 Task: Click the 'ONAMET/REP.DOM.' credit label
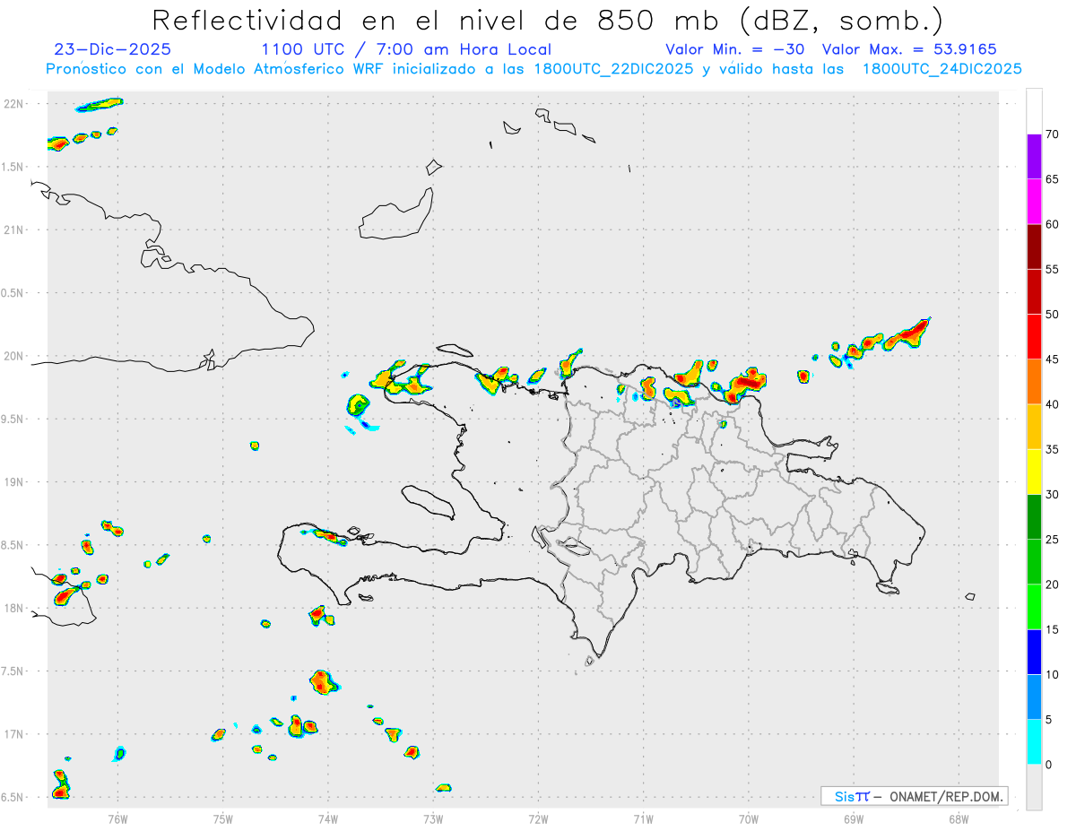click(948, 796)
